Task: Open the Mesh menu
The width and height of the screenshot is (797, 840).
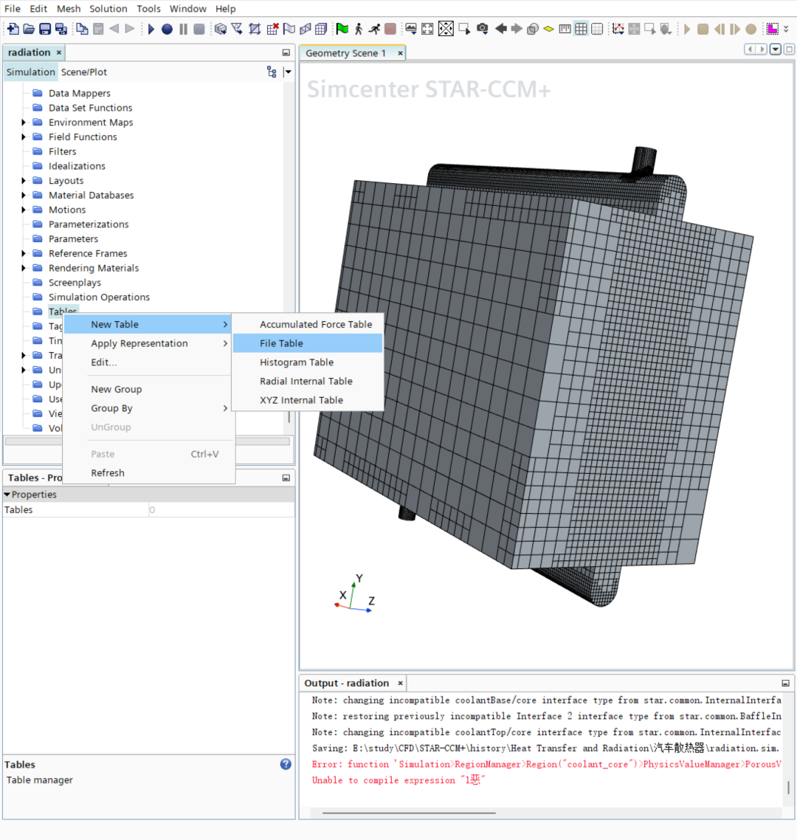Action: pyautogui.click(x=69, y=9)
